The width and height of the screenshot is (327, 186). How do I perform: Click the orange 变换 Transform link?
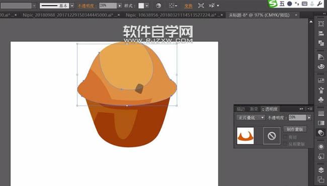point(188,6)
